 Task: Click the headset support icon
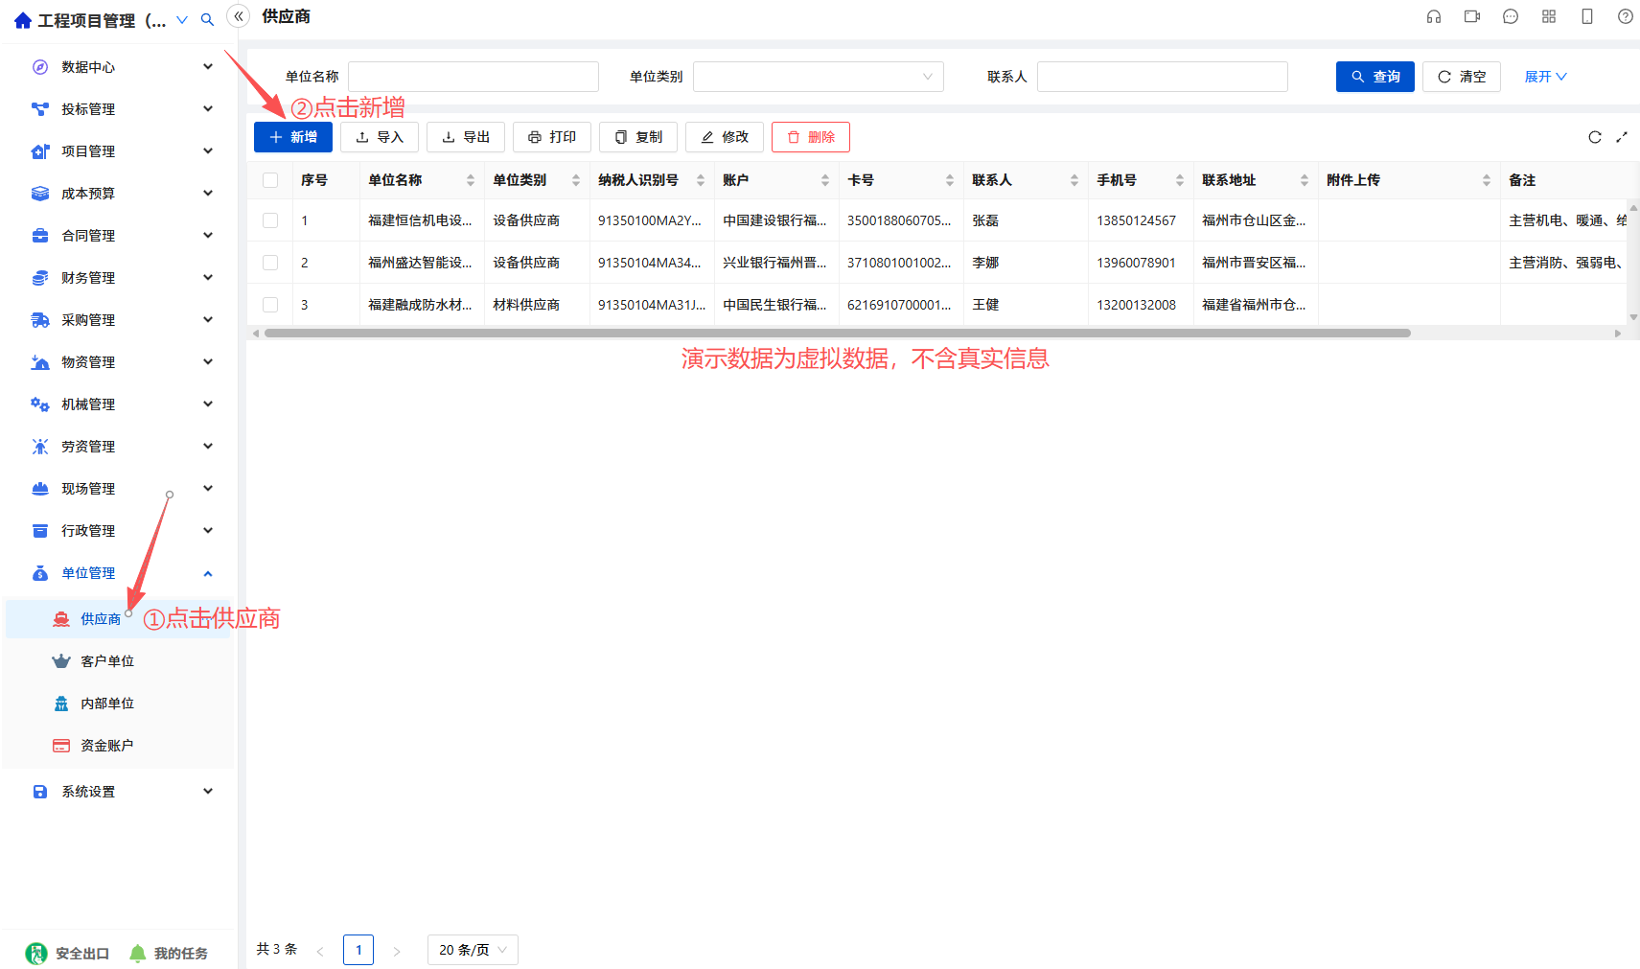[x=1434, y=16]
